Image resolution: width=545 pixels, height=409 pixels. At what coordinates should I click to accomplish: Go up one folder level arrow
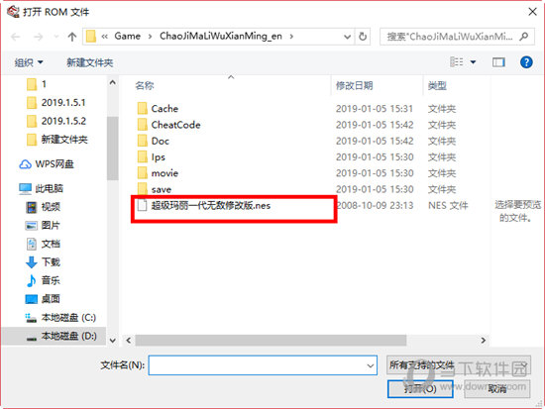[x=72, y=37]
